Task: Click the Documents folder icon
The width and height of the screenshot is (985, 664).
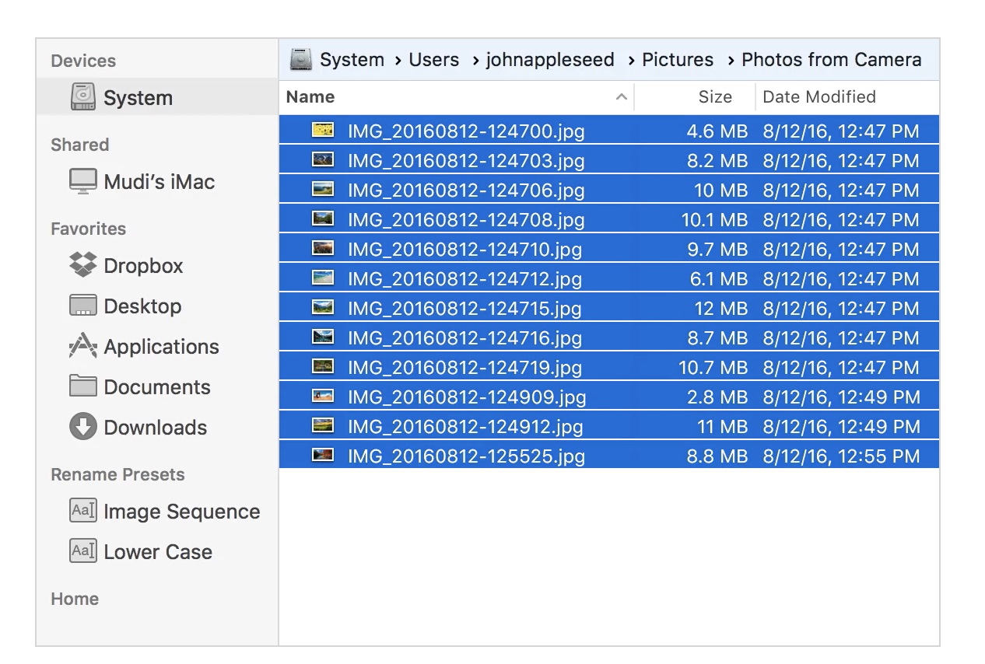Action: coord(83,386)
